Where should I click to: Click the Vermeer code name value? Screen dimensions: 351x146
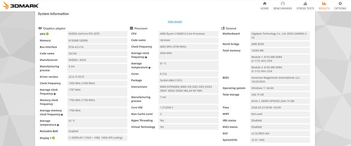click(189, 40)
